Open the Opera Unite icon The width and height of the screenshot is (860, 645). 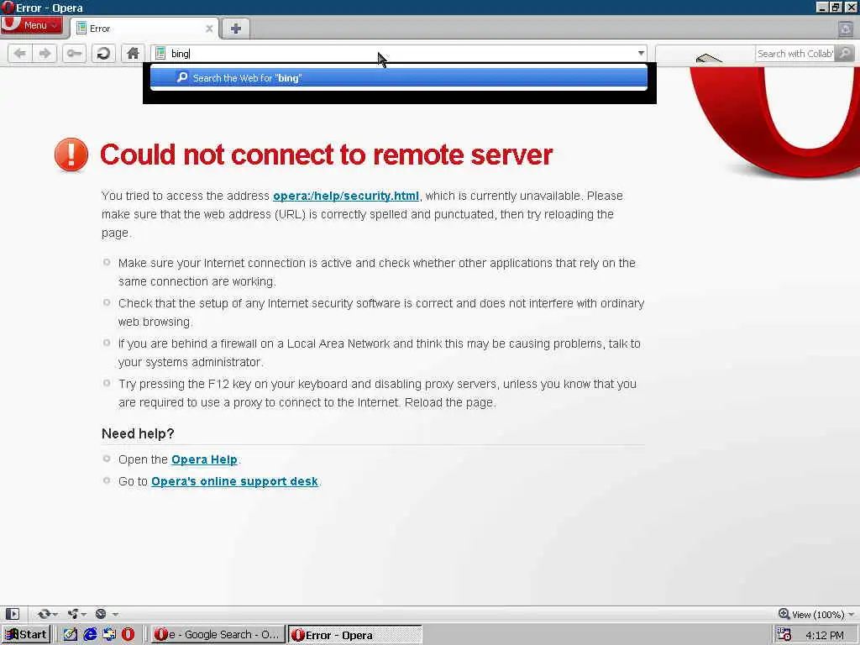(72, 614)
